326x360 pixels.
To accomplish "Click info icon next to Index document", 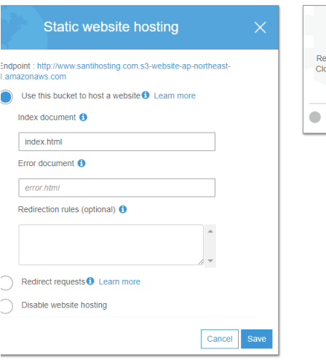I will (x=83, y=117).
